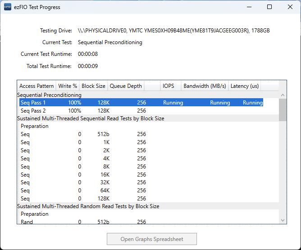Click the 256 queue depth of Seq Pass 2
The height and width of the screenshot is (250, 301).
(x=141, y=111)
